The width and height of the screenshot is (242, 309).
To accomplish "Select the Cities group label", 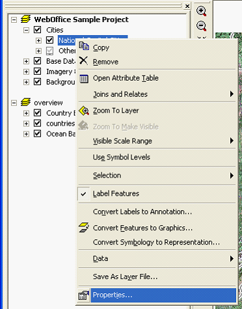I will coord(55,30).
